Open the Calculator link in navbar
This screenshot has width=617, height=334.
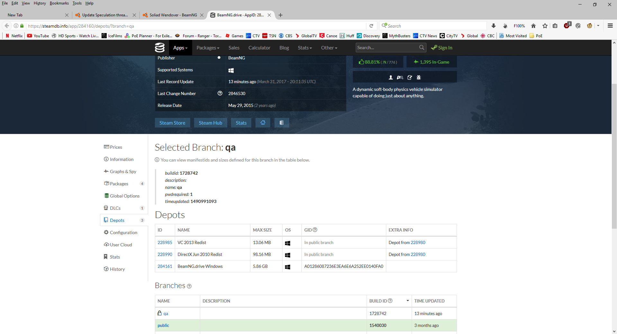259,48
